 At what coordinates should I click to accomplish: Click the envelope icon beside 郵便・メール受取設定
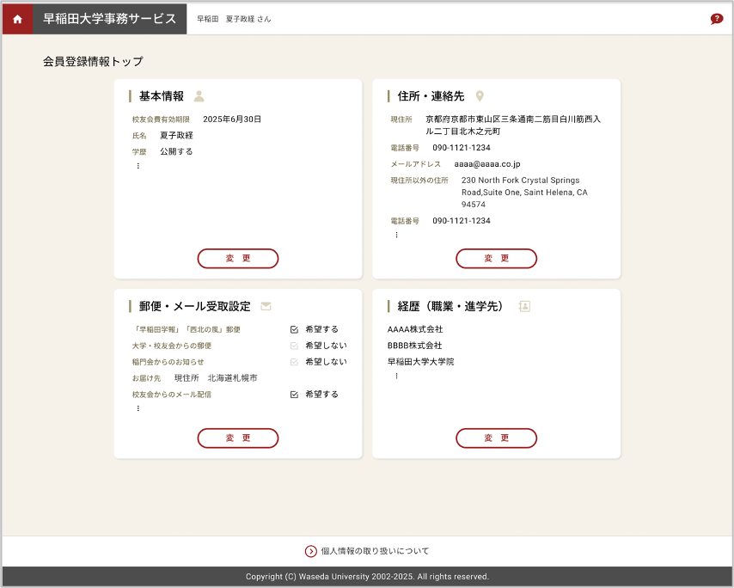pyautogui.click(x=266, y=306)
